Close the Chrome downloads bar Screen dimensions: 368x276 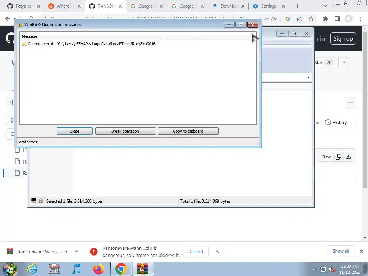pyautogui.click(x=362, y=251)
